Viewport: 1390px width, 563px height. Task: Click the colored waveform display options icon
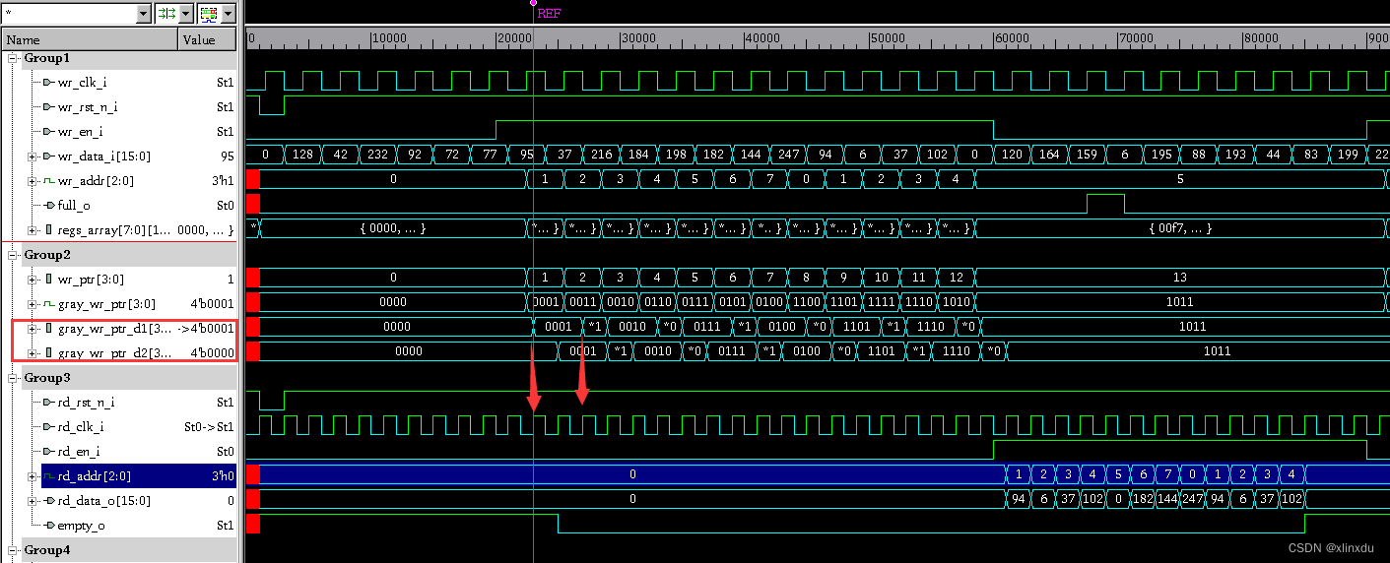pyautogui.click(x=209, y=13)
